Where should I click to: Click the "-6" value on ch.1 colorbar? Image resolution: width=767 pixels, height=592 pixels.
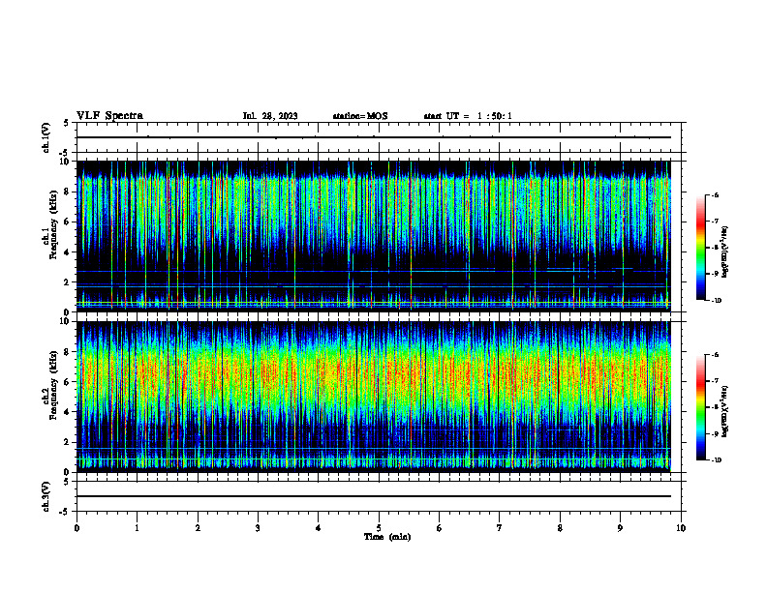click(x=715, y=194)
